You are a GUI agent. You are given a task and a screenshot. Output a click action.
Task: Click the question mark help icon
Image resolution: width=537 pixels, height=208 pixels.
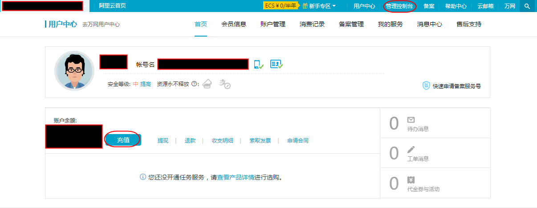point(195,84)
